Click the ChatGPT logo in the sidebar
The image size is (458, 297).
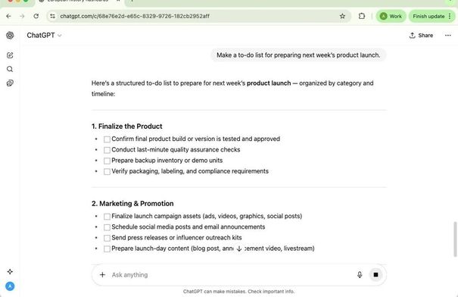(x=10, y=36)
